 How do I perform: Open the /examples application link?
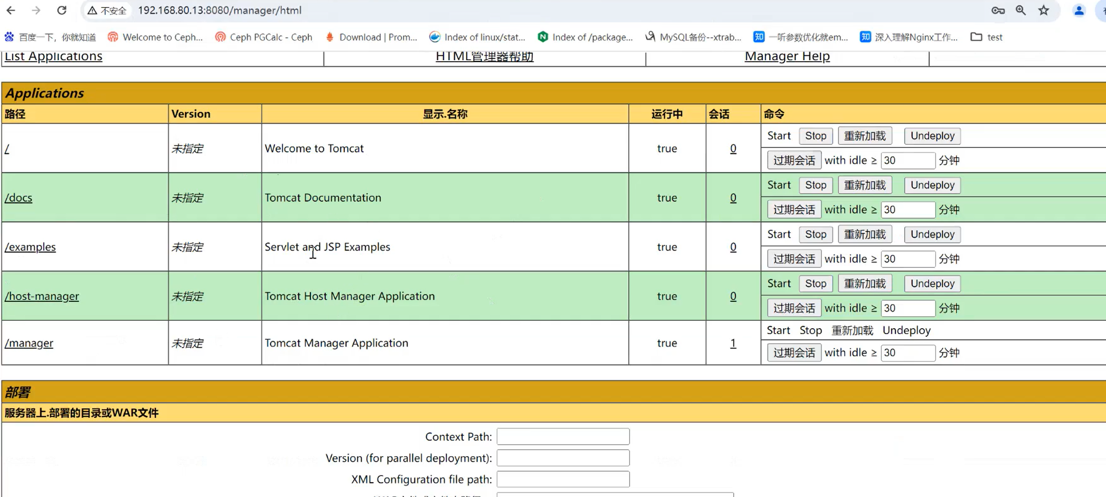coord(30,247)
